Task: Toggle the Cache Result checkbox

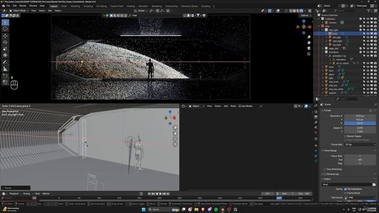Action: click(x=345, y=193)
